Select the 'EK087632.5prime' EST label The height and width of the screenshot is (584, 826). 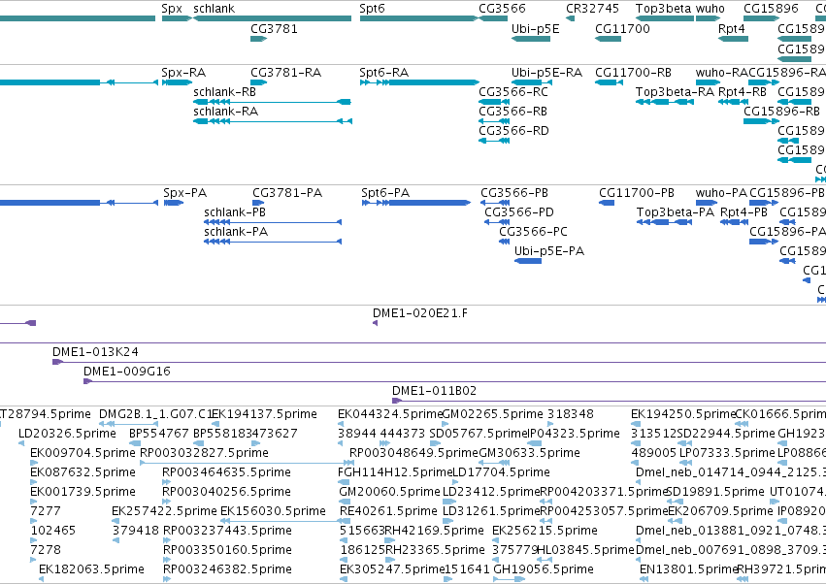click(x=83, y=472)
